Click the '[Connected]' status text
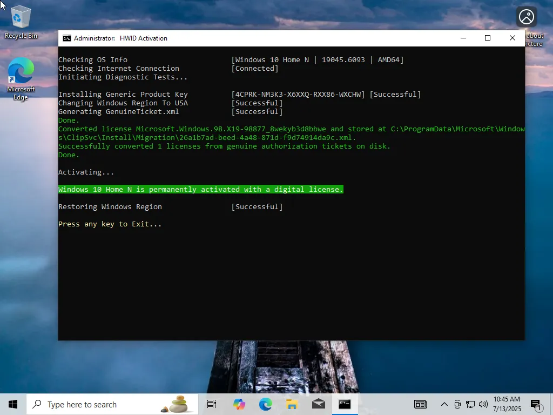 pos(255,69)
